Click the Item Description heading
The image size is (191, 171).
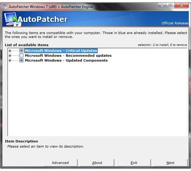pos(21,141)
